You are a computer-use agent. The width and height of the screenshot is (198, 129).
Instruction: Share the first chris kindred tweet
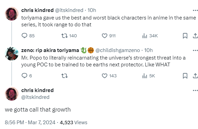(195, 36)
